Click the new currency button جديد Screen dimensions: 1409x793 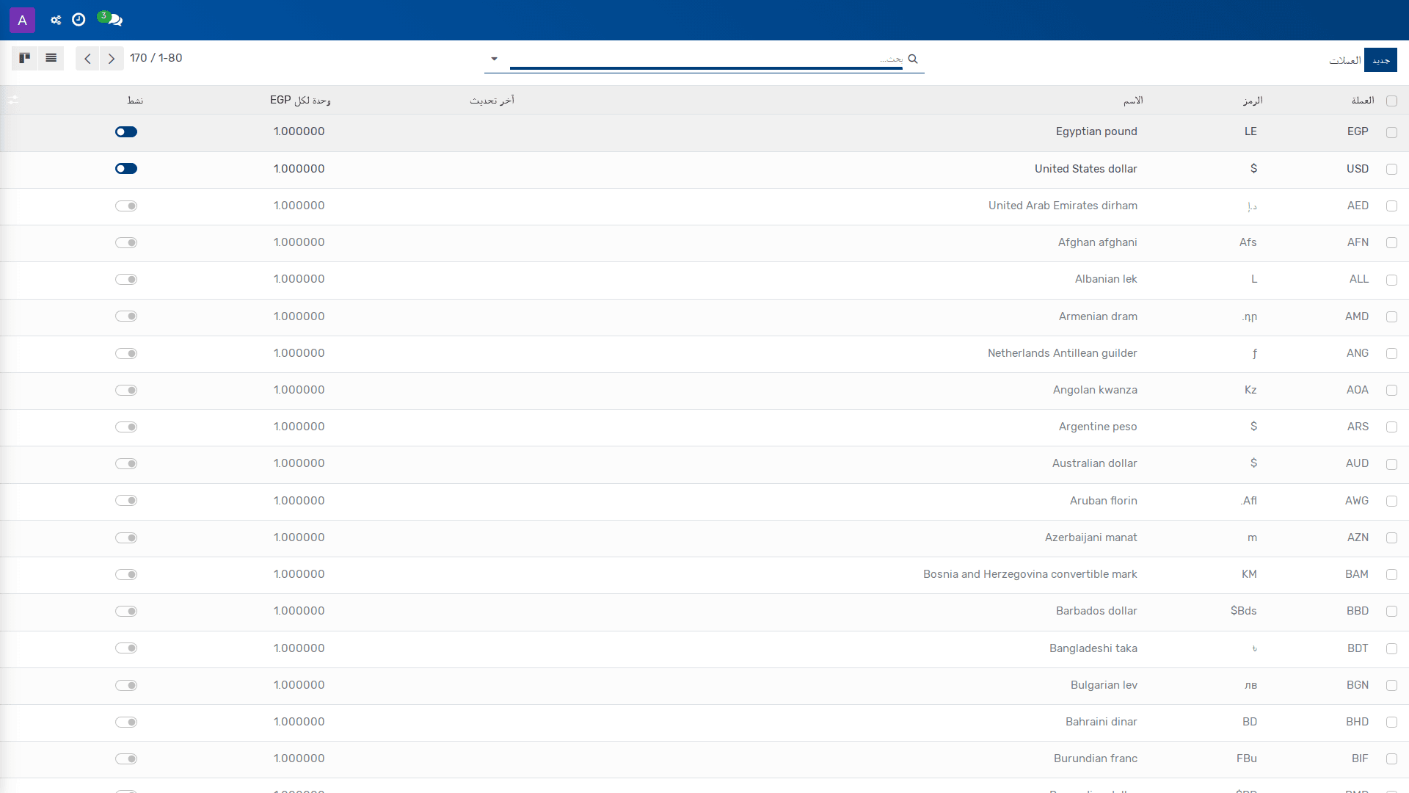[x=1380, y=60]
